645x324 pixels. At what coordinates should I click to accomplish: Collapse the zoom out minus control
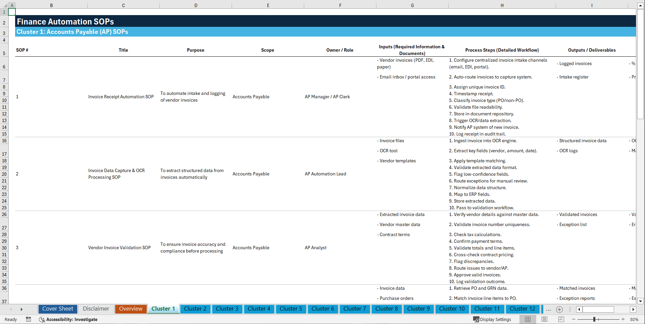[x=573, y=319]
